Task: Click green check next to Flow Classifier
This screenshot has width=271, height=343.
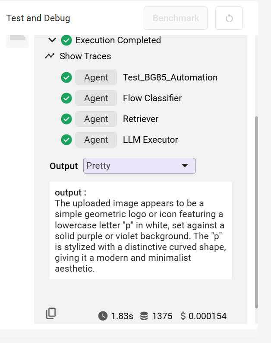Action: tap(66, 98)
